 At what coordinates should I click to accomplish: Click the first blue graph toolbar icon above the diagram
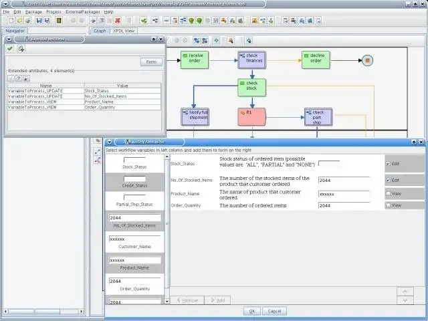196,41
